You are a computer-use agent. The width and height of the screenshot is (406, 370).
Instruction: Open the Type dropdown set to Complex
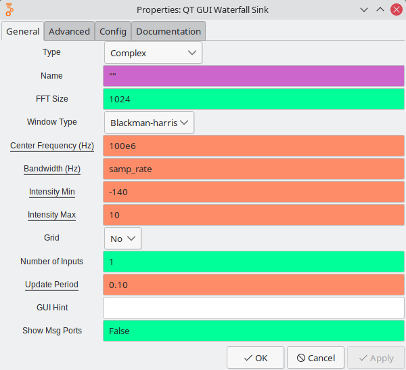(x=153, y=53)
